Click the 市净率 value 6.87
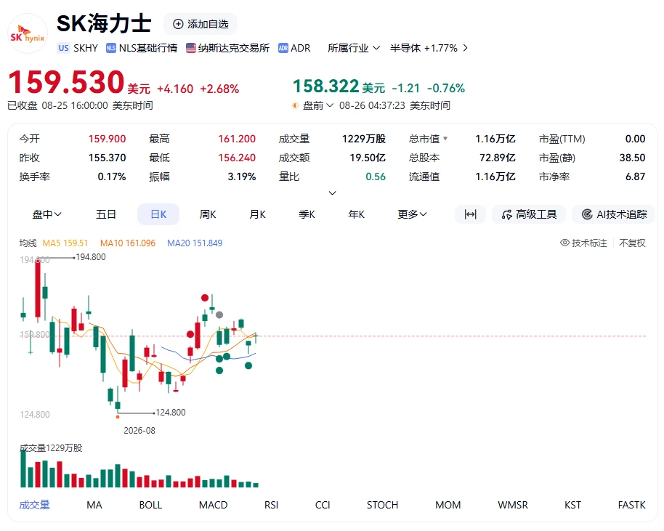The width and height of the screenshot is (664, 531). pos(635,177)
